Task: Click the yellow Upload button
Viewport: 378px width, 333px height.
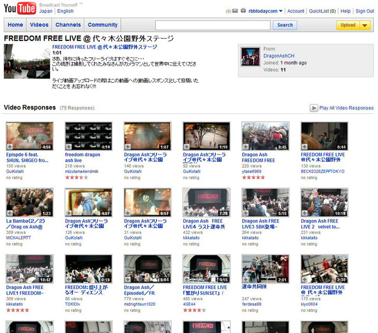Action: point(348,25)
